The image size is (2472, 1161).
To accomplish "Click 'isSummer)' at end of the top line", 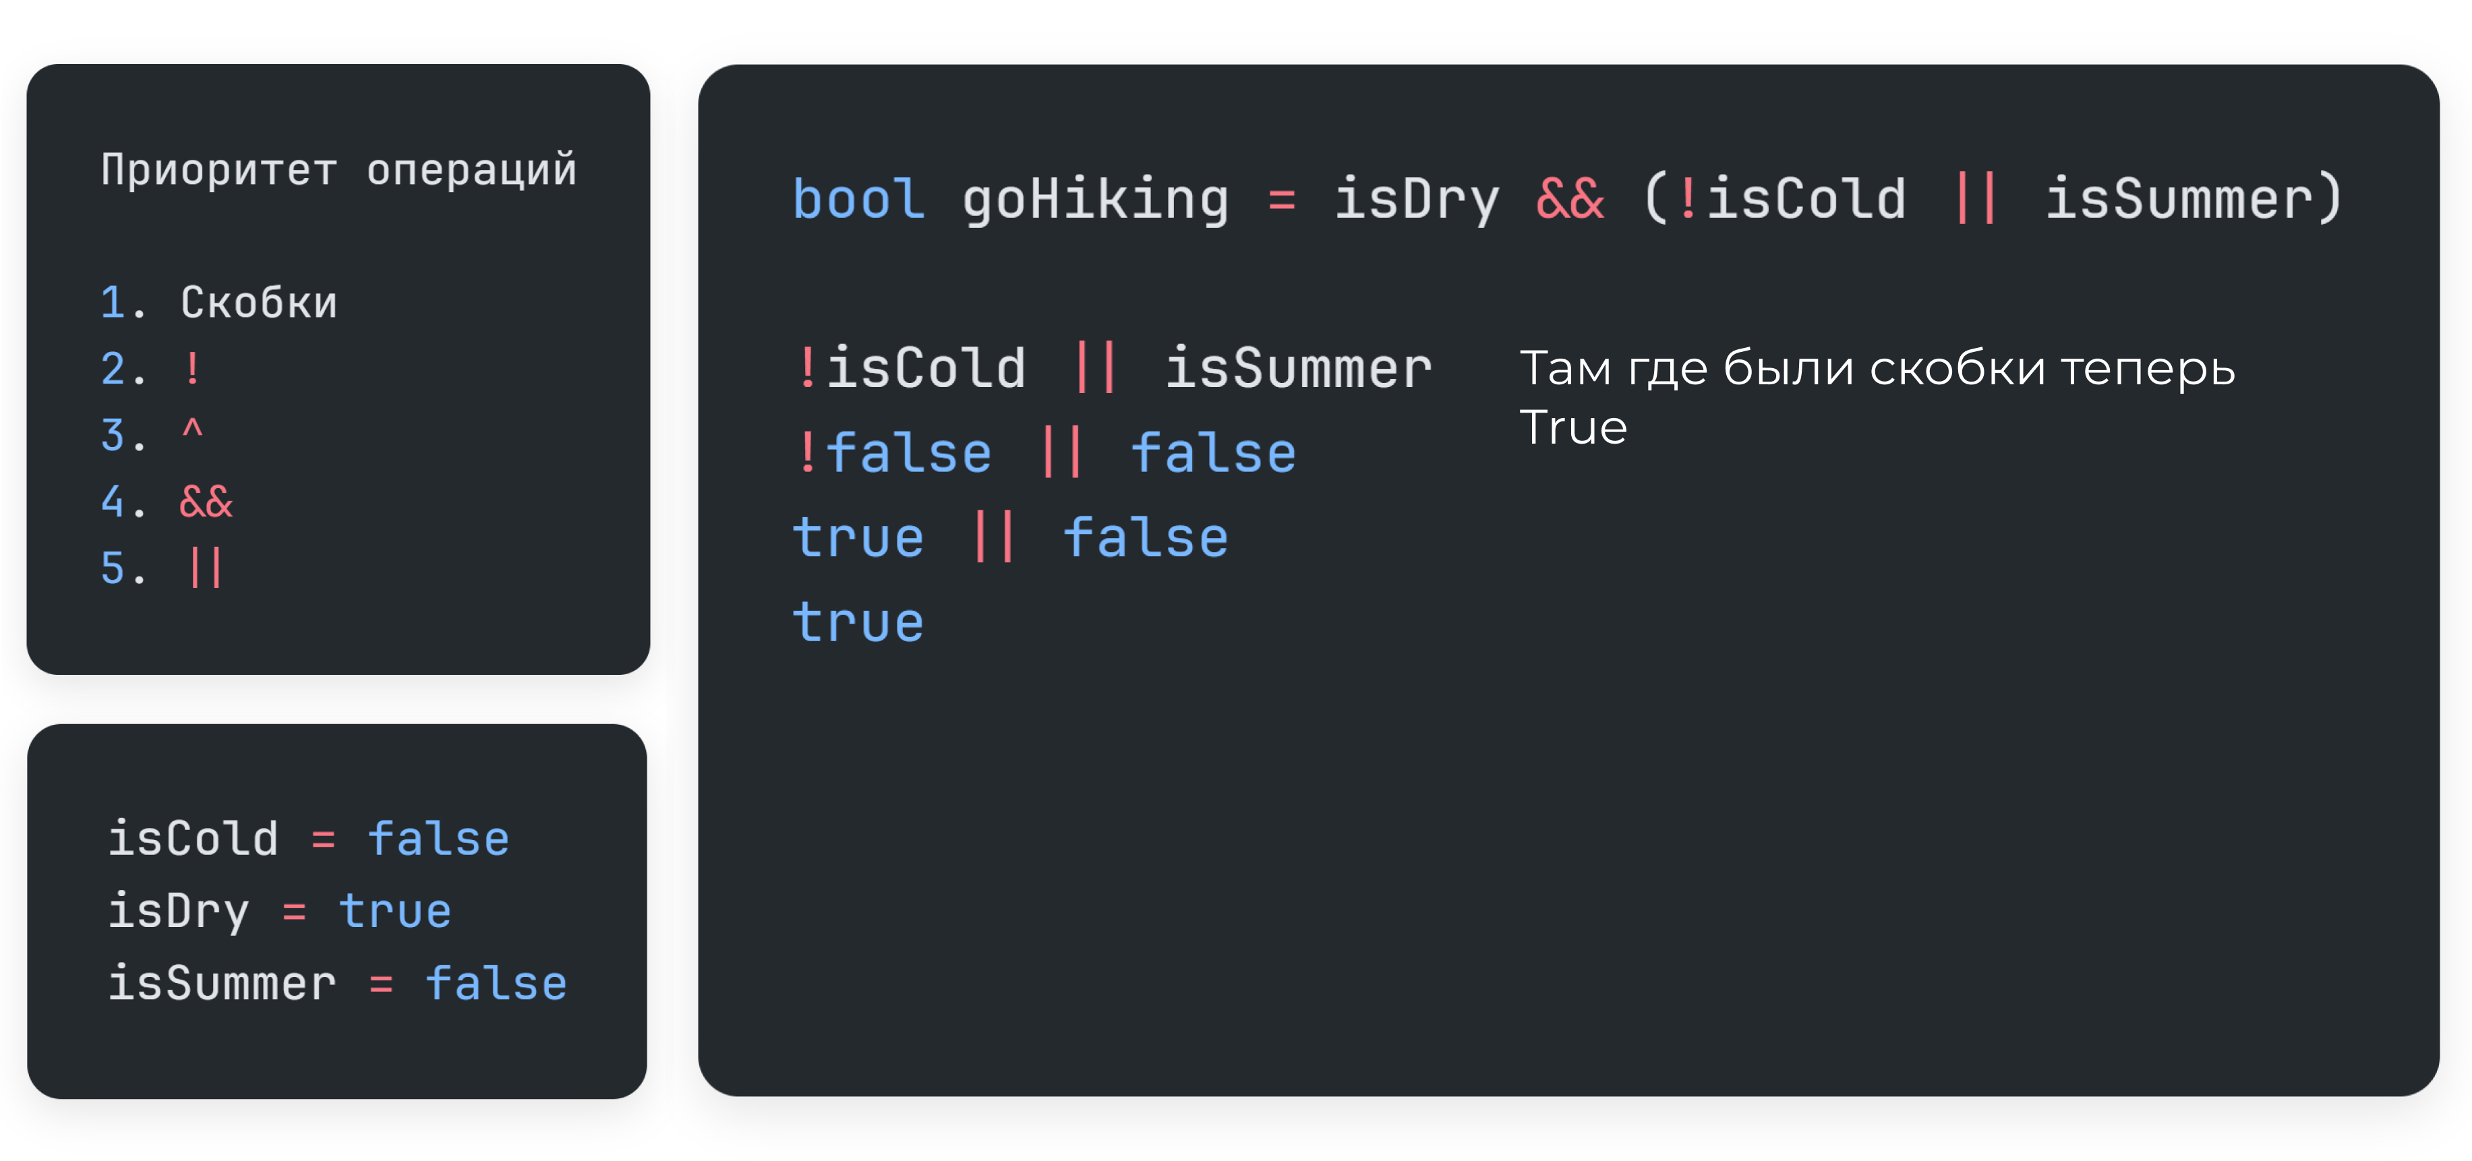I will [2195, 200].
